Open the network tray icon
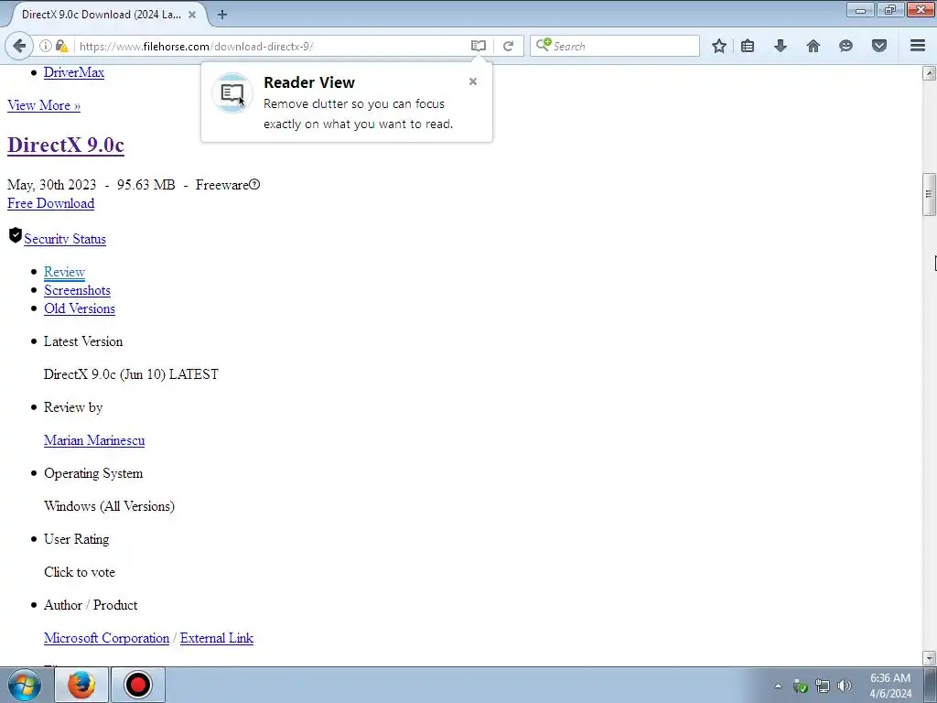Image resolution: width=937 pixels, height=703 pixels. click(x=823, y=686)
